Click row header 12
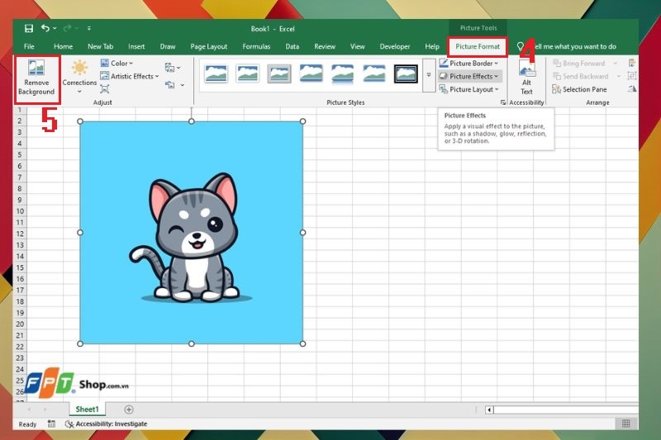This screenshot has height=440, width=661. tap(20, 234)
